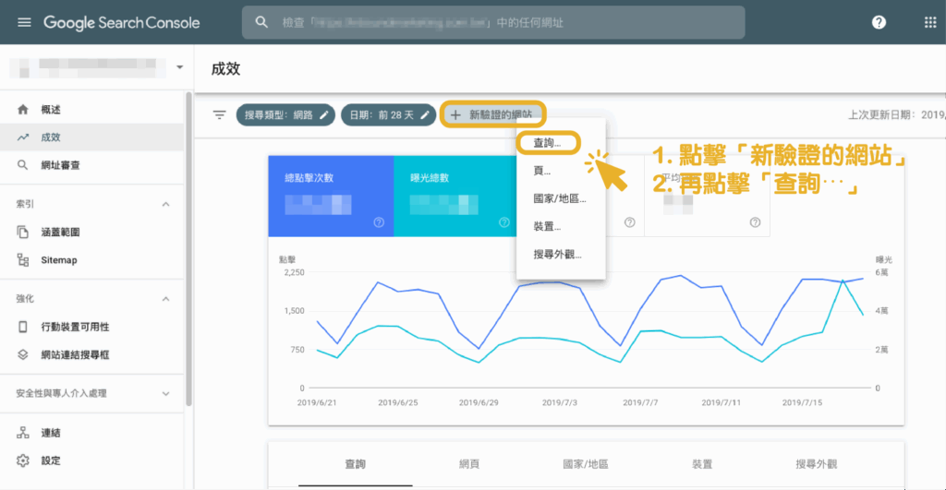This screenshot has width=946, height=490.
Task: Open the hamburger main menu
Action: (x=24, y=22)
